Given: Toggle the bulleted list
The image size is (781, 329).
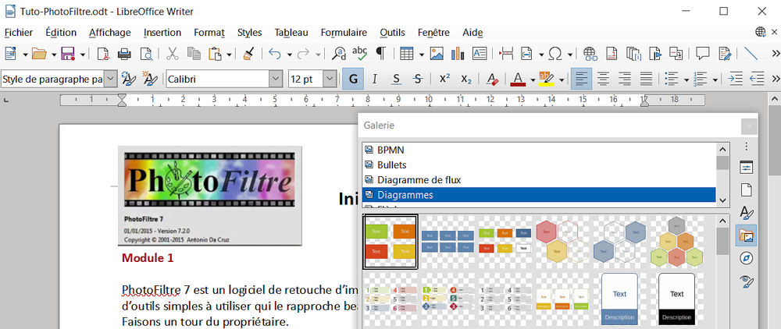Looking at the screenshot, I should click(x=672, y=79).
